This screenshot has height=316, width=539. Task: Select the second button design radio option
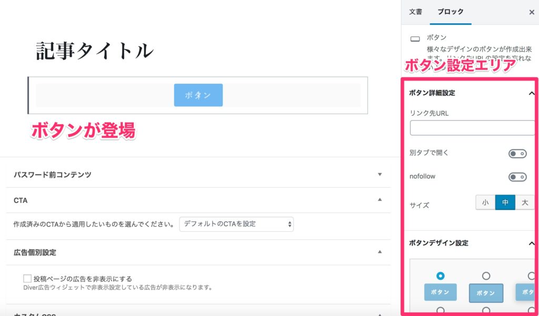click(x=486, y=276)
